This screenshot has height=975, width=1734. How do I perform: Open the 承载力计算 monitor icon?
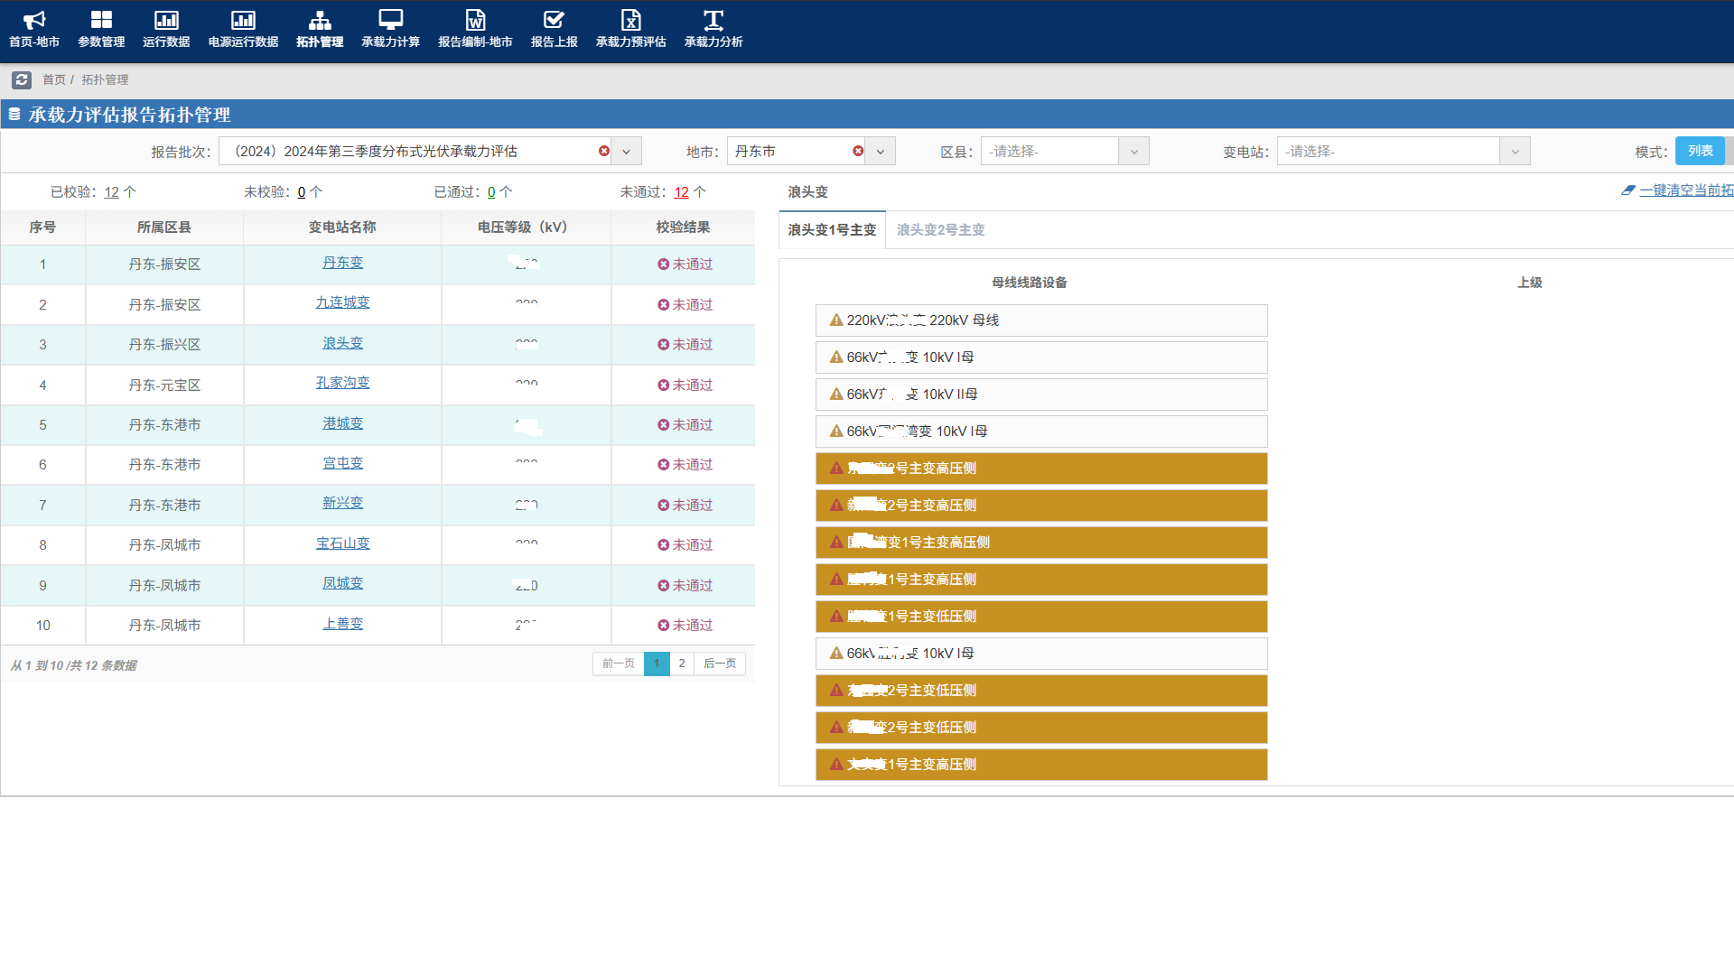[x=390, y=20]
